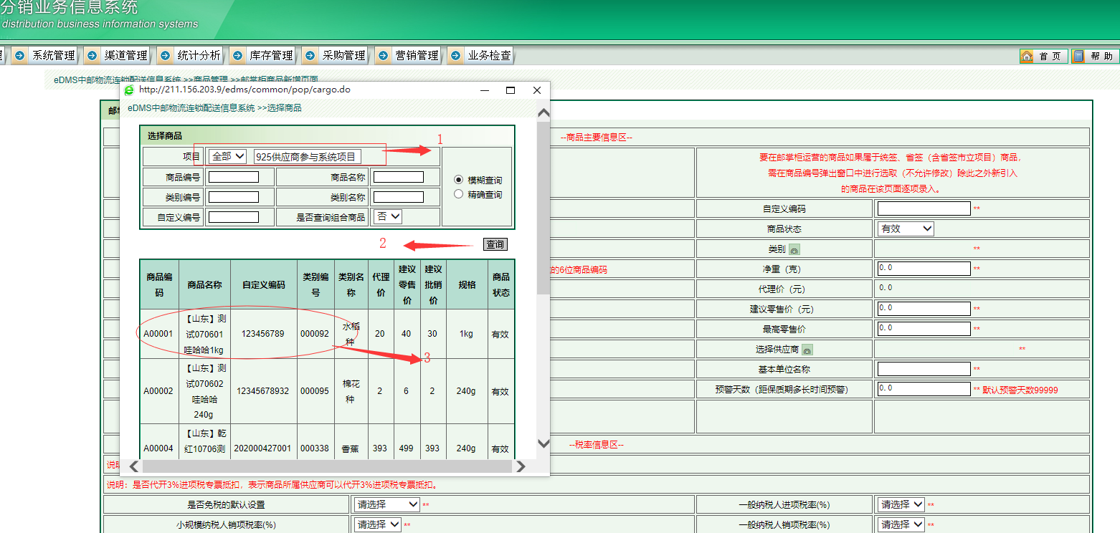Click the 净重（克） input field
The image size is (1120, 533).
[924, 269]
